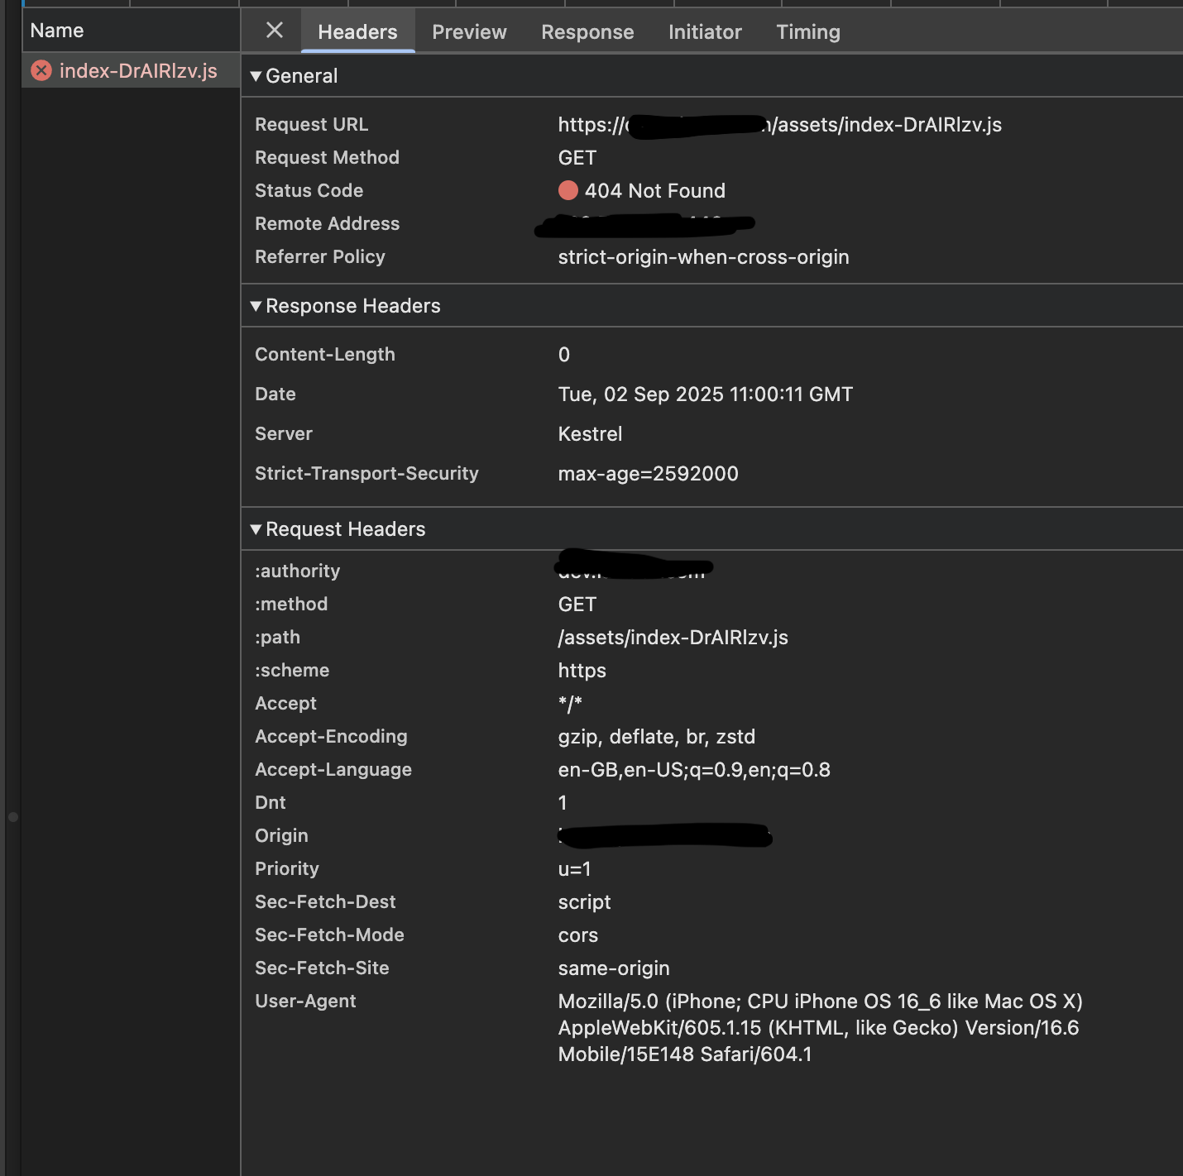Select the Headers tab
1183x1176 pixels.
click(x=357, y=32)
